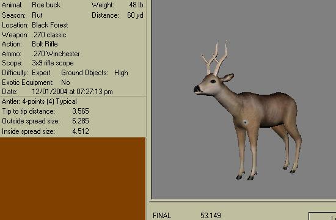The height and width of the screenshot is (220, 336).
Task: Click the roe buck's antlers in the viewer
Action: [214, 57]
